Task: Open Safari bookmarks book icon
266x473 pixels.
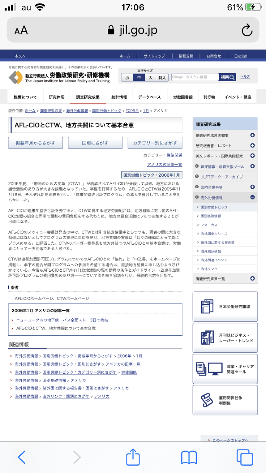Action: click(189, 457)
